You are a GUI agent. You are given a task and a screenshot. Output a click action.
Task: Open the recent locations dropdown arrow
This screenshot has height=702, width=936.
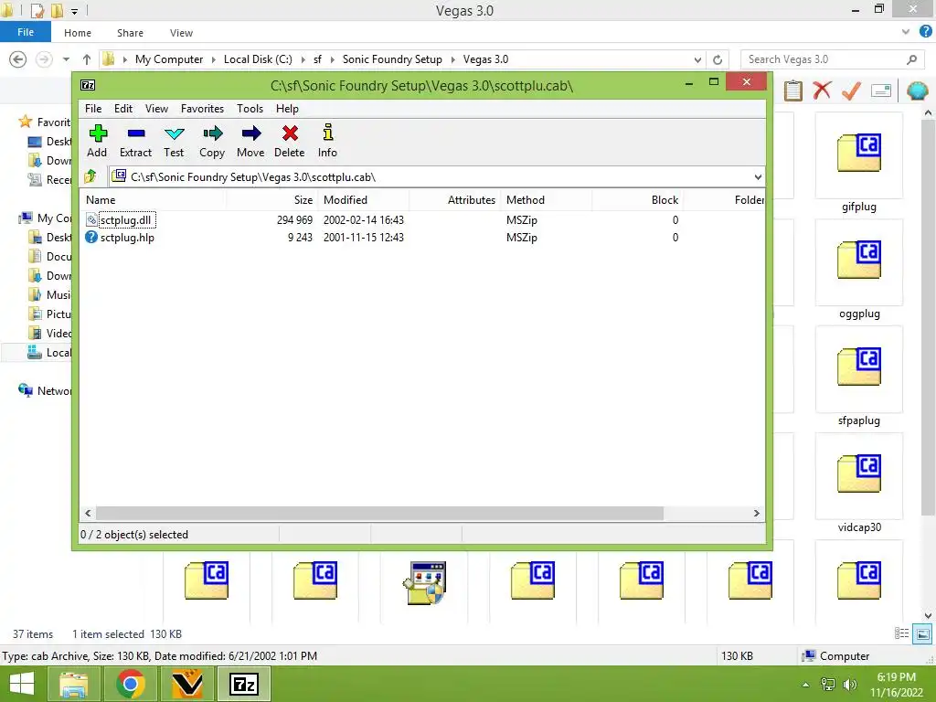coord(66,59)
